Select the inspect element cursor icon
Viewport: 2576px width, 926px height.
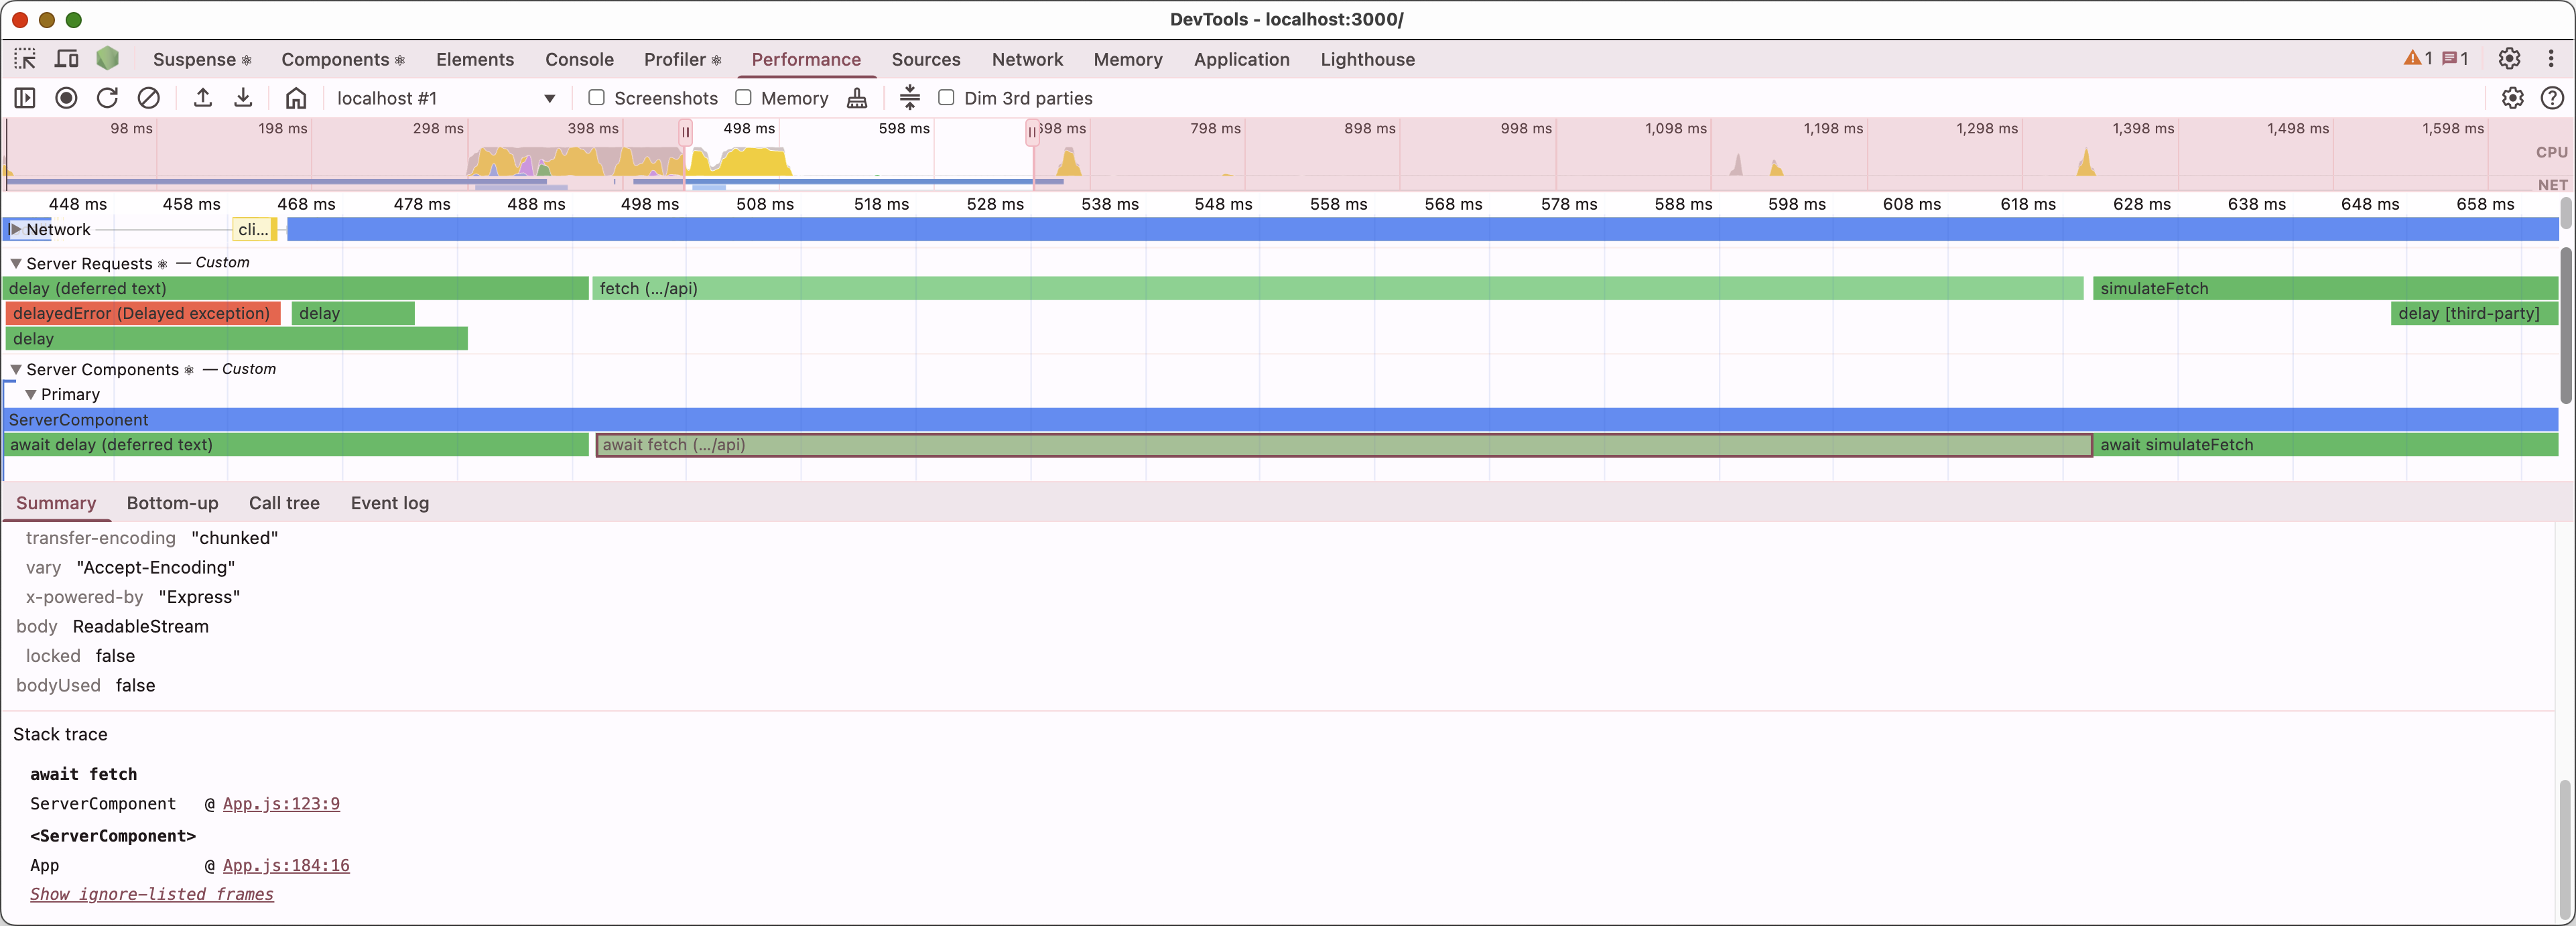(x=24, y=59)
